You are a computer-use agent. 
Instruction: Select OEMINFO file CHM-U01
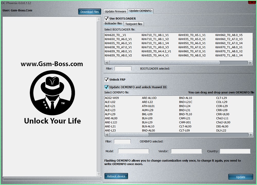(x=185, y=123)
